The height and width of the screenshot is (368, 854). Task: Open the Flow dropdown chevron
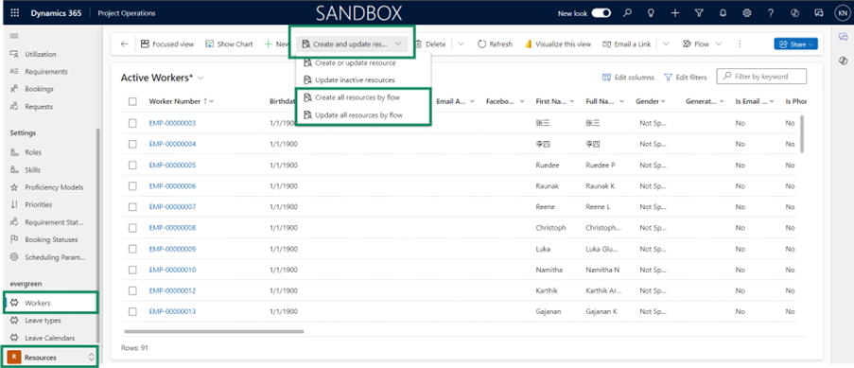tap(719, 44)
